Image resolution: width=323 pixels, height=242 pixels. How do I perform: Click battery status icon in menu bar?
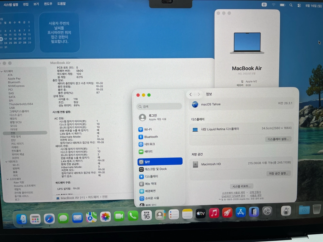[282, 5]
